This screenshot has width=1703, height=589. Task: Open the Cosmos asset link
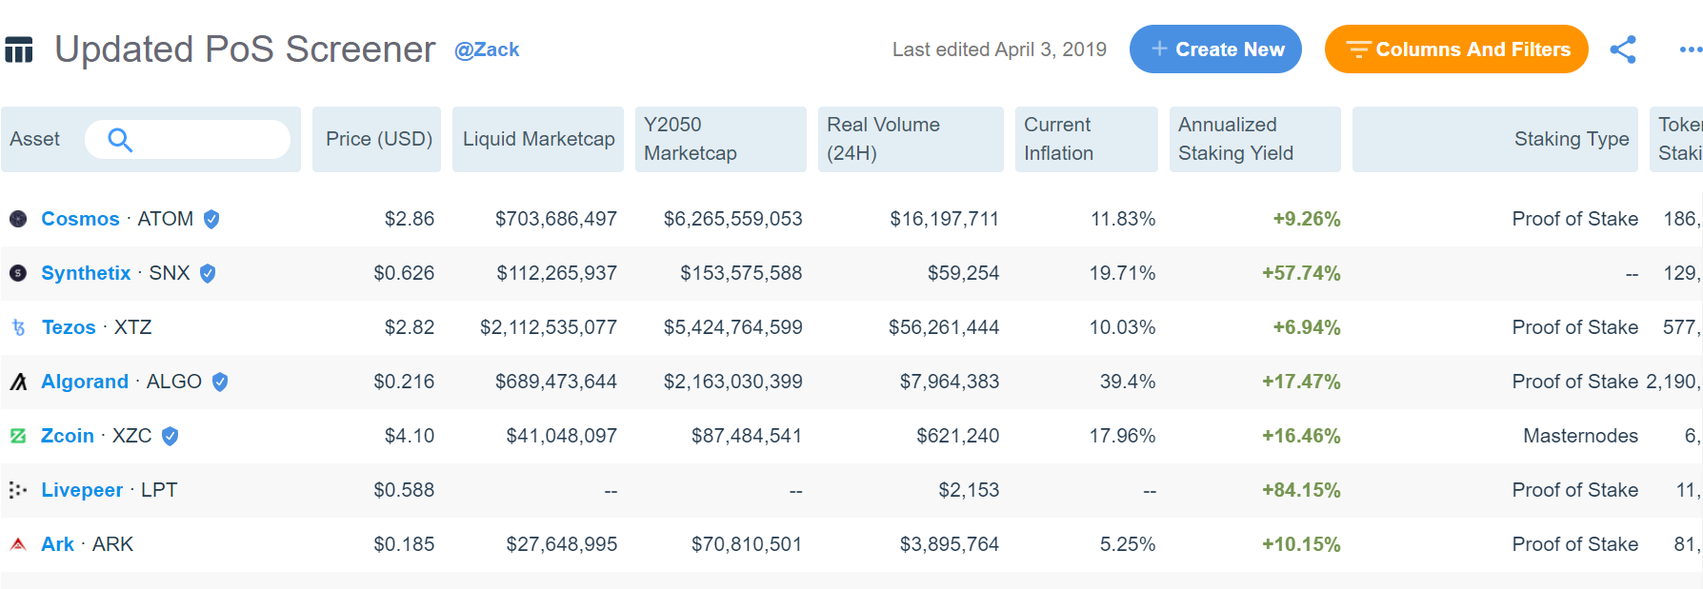tap(80, 219)
